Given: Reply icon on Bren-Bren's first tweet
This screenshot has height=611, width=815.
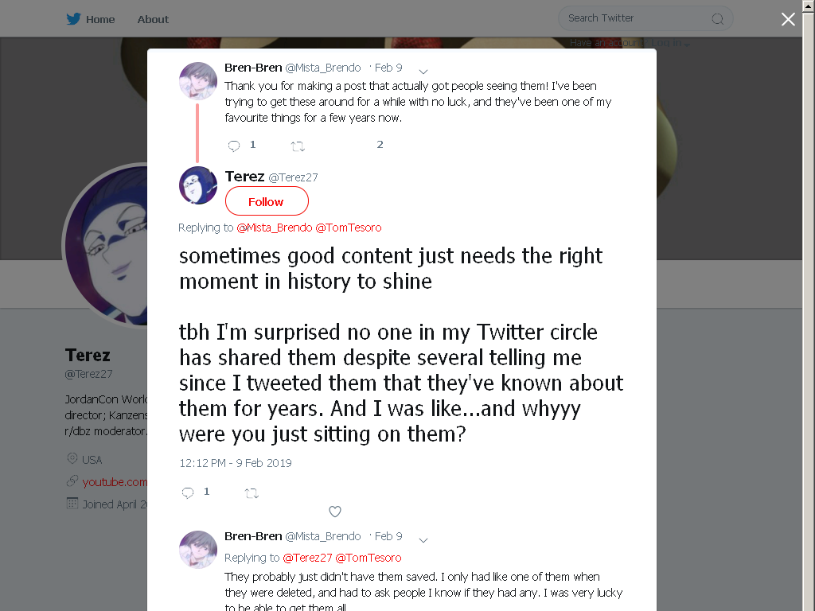Looking at the screenshot, I should (x=234, y=146).
